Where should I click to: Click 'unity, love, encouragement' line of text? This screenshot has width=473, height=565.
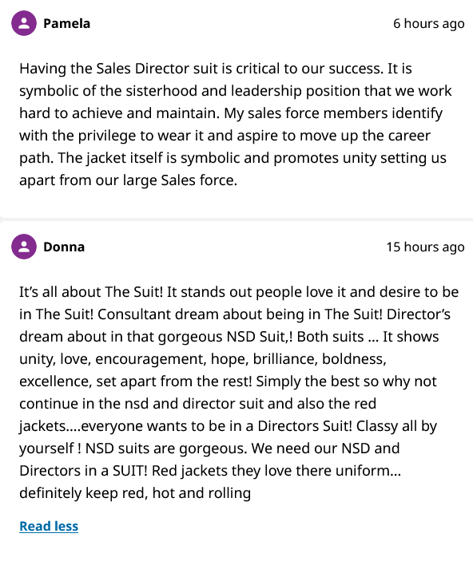tap(203, 359)
